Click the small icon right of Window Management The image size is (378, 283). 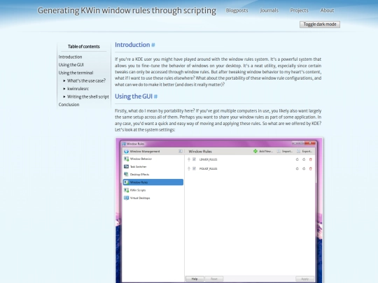click(181, 151)
